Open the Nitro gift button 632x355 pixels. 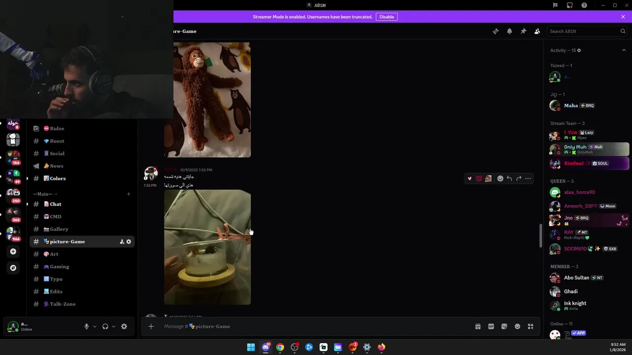point(478,326)
